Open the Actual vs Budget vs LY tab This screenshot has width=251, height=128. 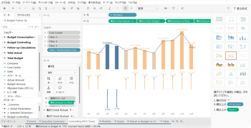(x=142, y=121)
